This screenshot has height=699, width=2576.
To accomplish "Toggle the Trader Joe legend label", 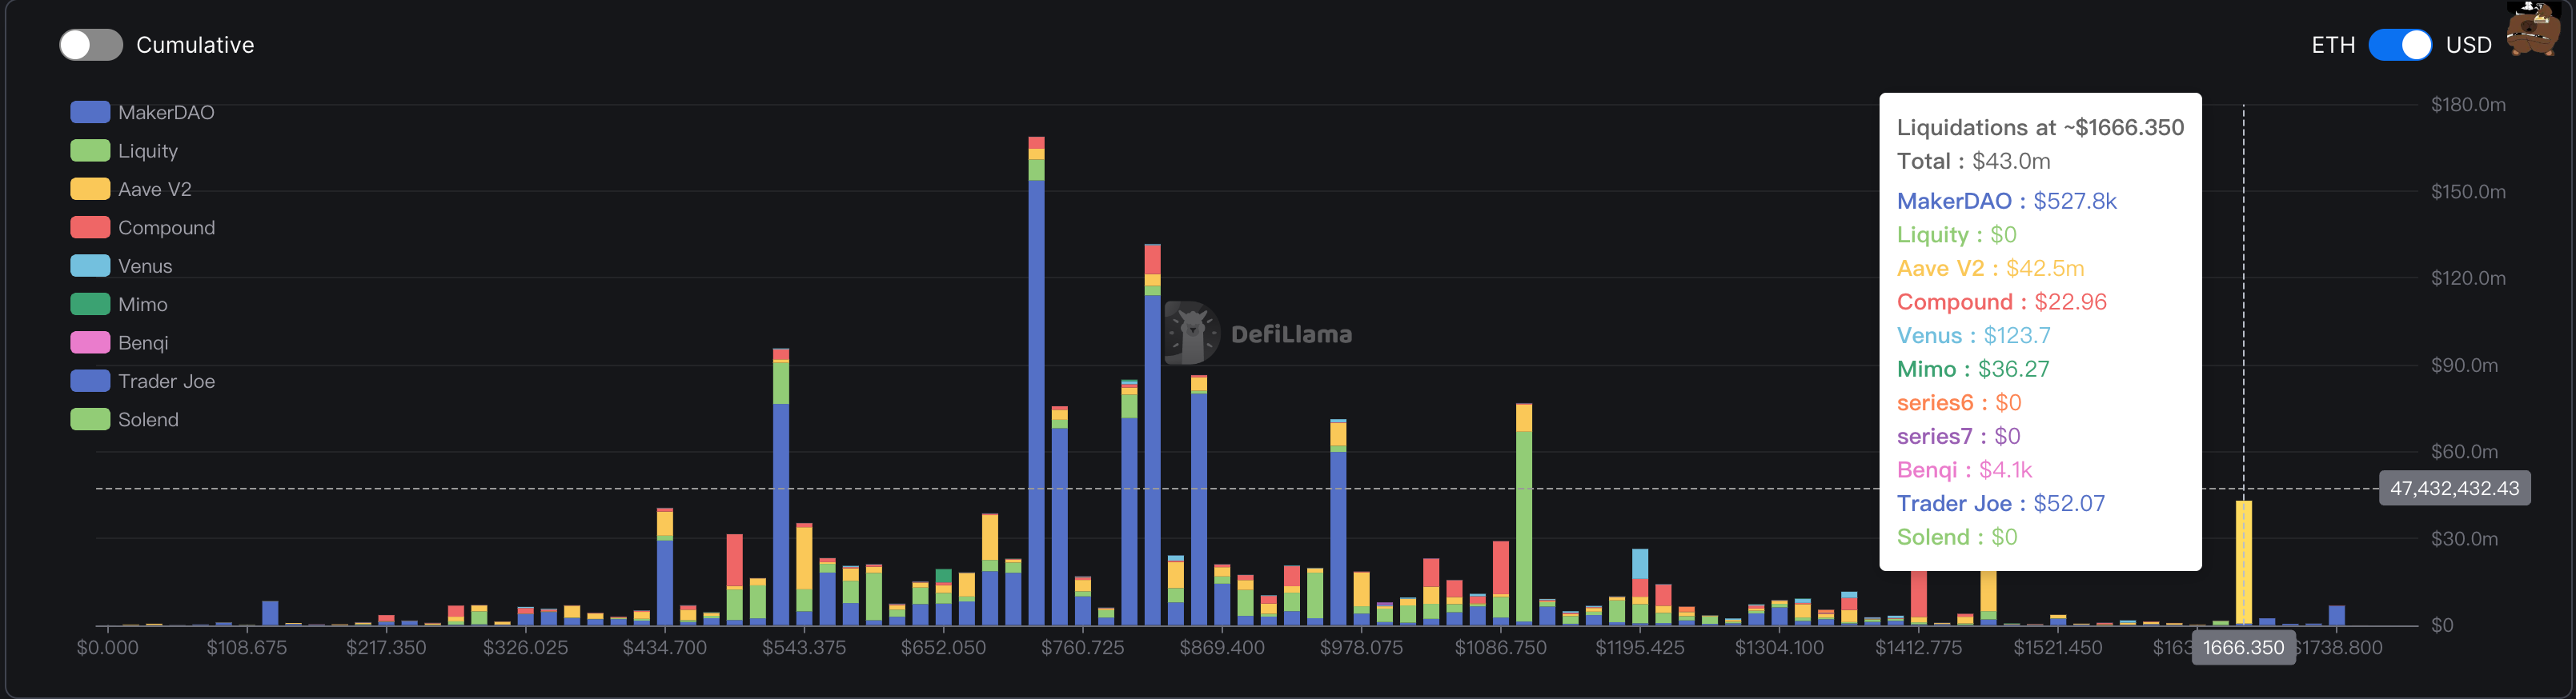I will tap(167, 381).
